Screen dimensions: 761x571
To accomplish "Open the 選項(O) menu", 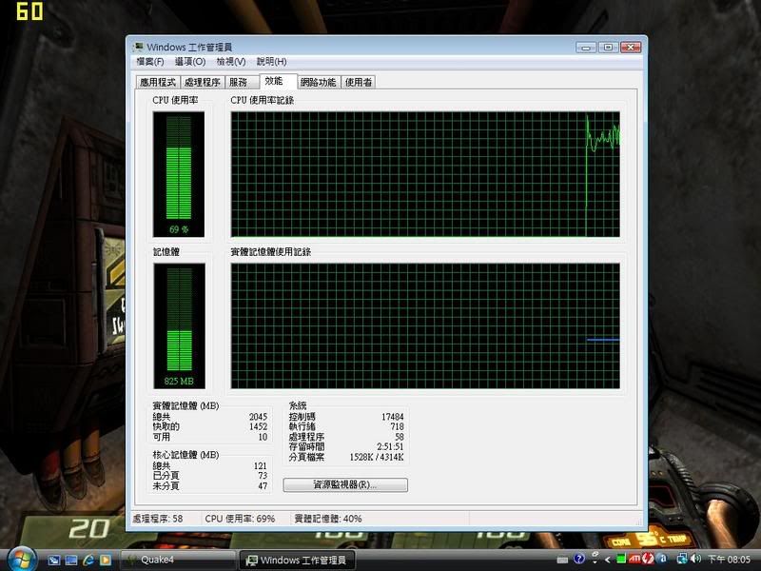I will [189, 62].
